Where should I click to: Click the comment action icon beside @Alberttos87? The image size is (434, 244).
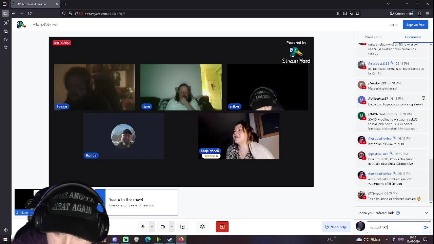pos(423,98)
